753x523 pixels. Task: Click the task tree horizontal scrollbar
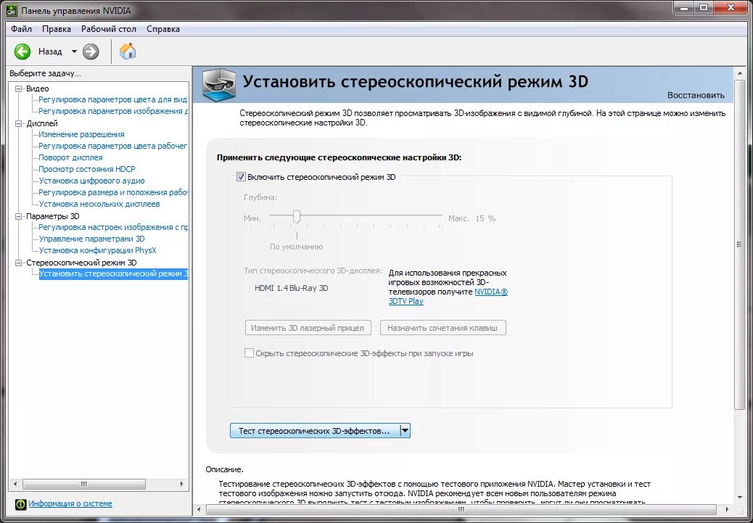[83, 484]
